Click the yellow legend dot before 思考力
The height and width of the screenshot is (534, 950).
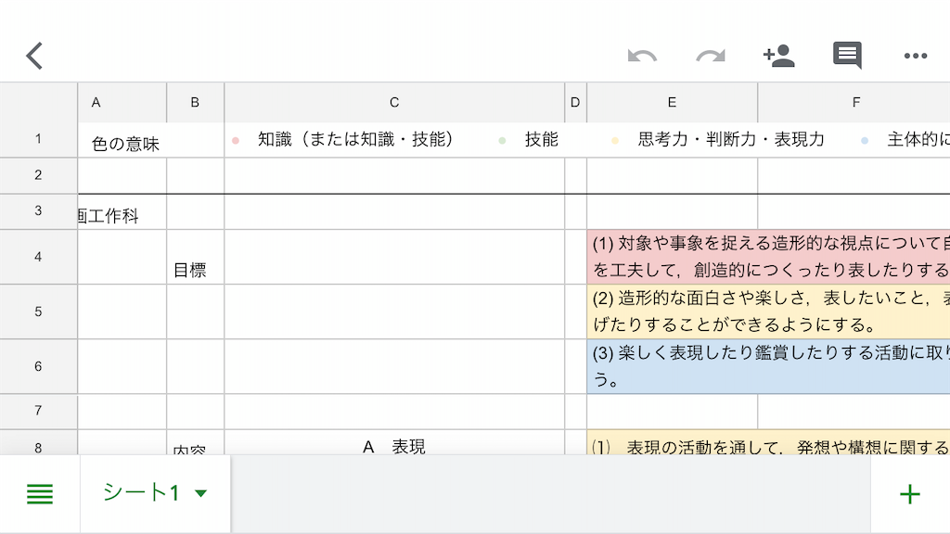(615, 141)
